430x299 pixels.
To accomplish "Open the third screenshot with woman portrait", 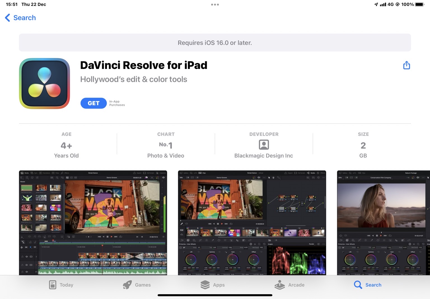I will [x=384, y=222].
